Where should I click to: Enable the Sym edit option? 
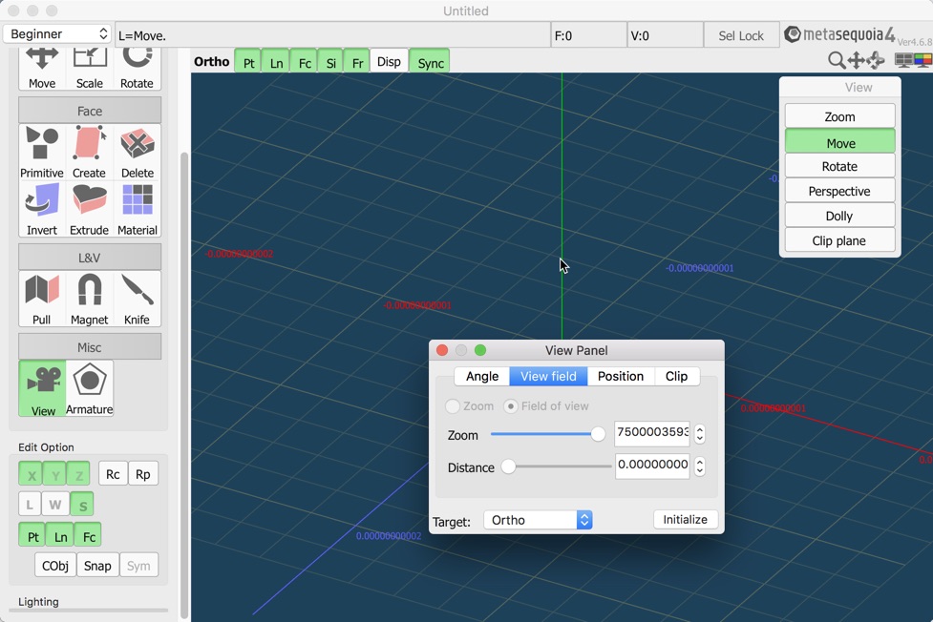coord(138,565)
